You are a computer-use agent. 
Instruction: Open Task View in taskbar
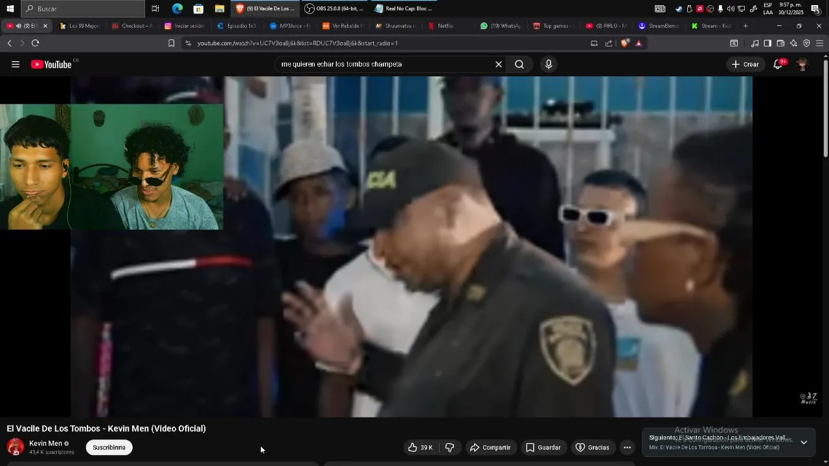point(155,8)
